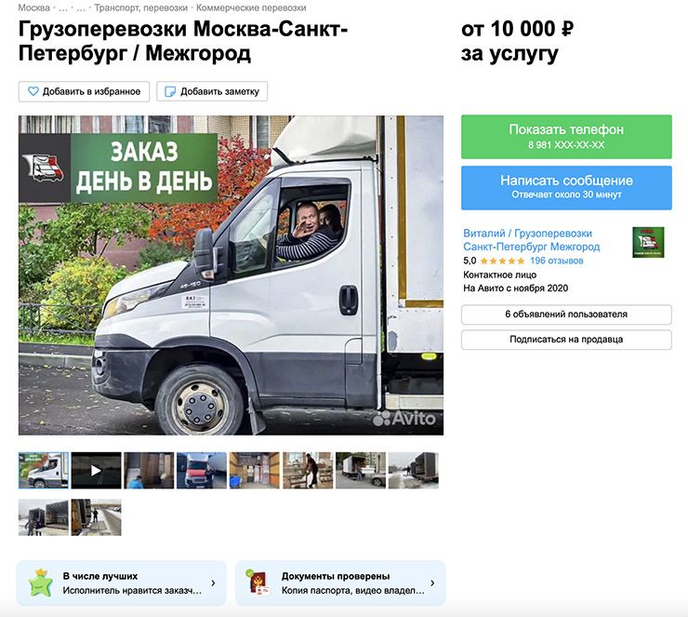Click the note icon beside Добавить заметку
This screenshot has width=688, height=617.
tap(170, 91)
